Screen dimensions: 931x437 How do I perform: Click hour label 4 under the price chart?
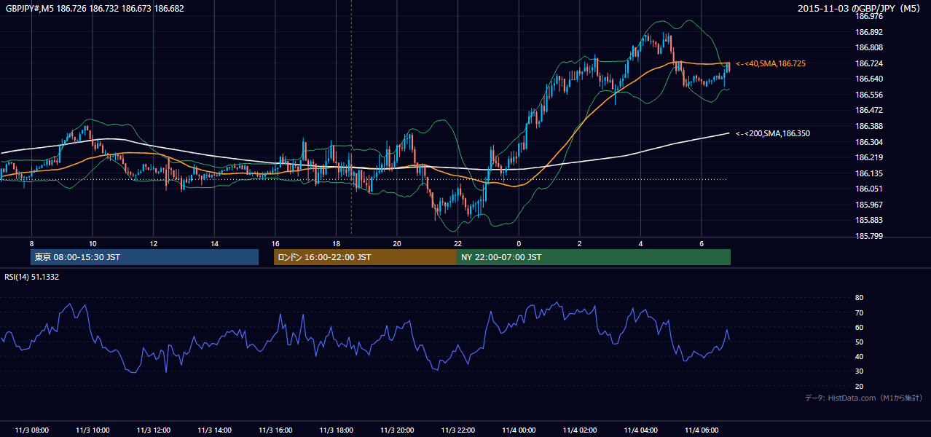tap(640, 243)
